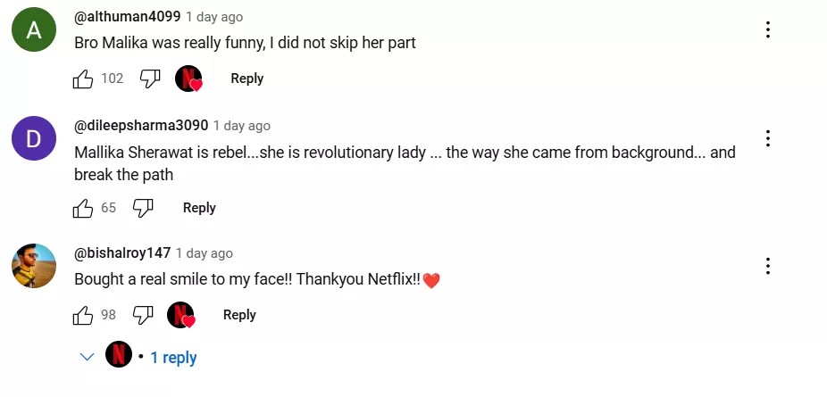Click @bishalroy147's profile picture
The image size is (827, 397).
tap(34, 266)
